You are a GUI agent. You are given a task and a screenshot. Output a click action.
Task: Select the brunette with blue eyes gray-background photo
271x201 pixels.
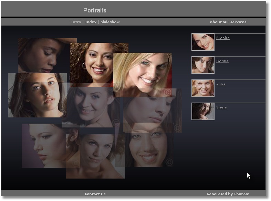click(x=38, y=95)
